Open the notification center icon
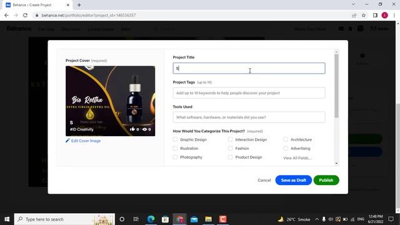The height and width of the screenshot is (225, 400). pos(391,219)
